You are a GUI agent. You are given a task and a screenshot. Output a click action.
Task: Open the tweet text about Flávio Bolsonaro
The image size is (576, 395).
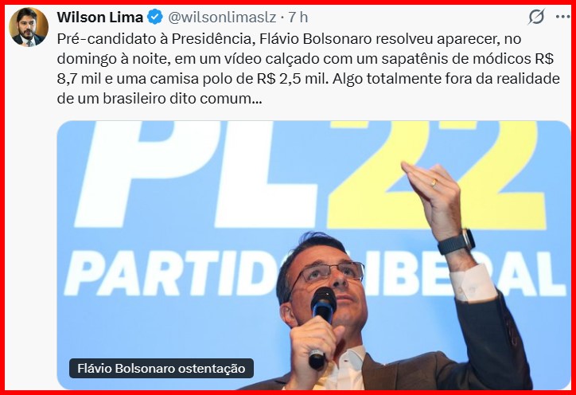[308, 68]
